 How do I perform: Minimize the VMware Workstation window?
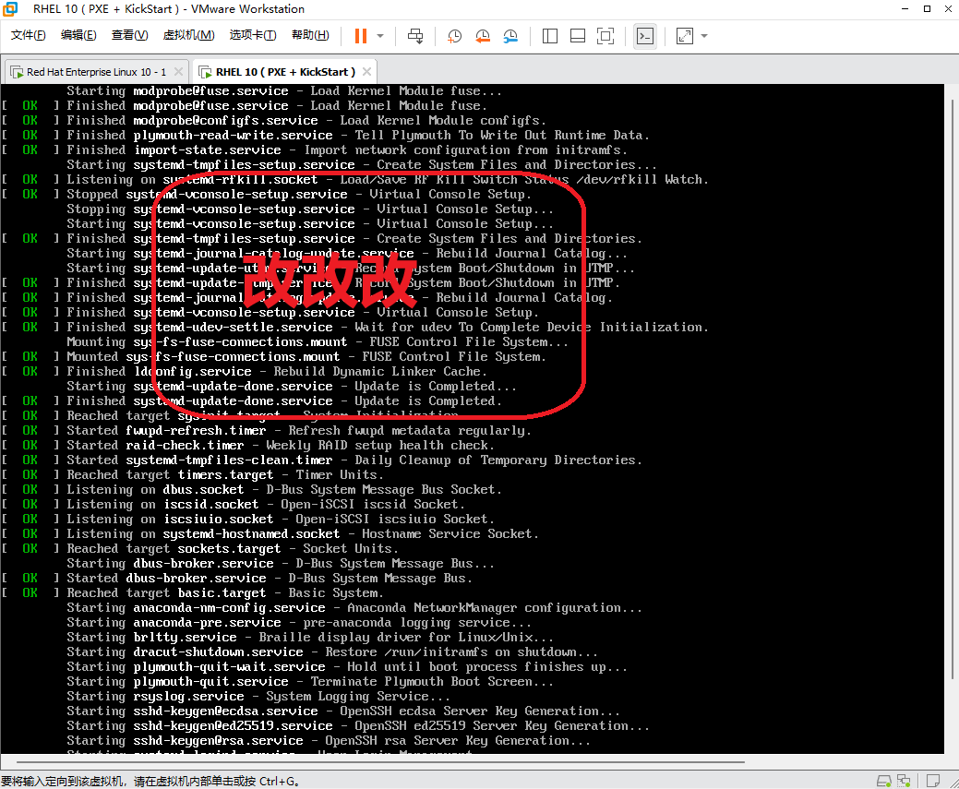905,8
